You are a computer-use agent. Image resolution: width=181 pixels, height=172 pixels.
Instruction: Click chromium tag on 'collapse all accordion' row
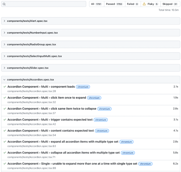128,153
